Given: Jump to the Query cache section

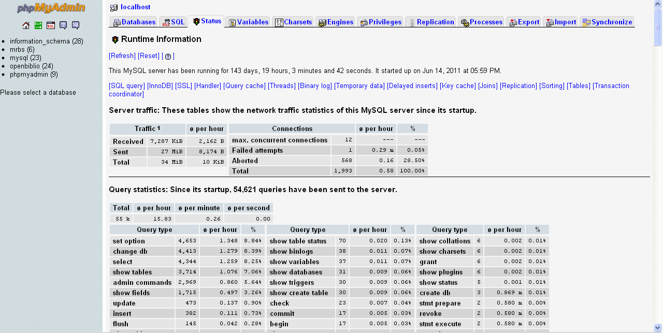Looking at the screenshot, I should [x=244, y=86].
